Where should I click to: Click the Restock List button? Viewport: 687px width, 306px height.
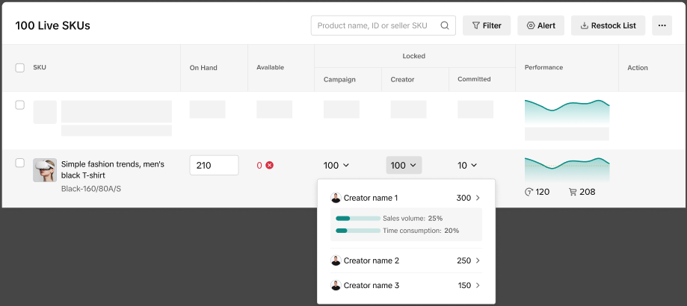[x=608, y=25]
